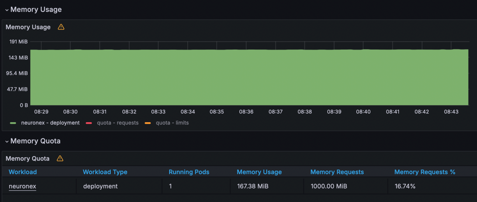Open the Memory Quota panel title menu

[28, 158]
